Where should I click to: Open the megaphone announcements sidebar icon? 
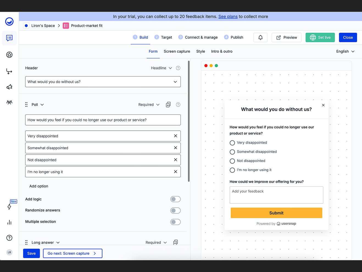[9, 87]
